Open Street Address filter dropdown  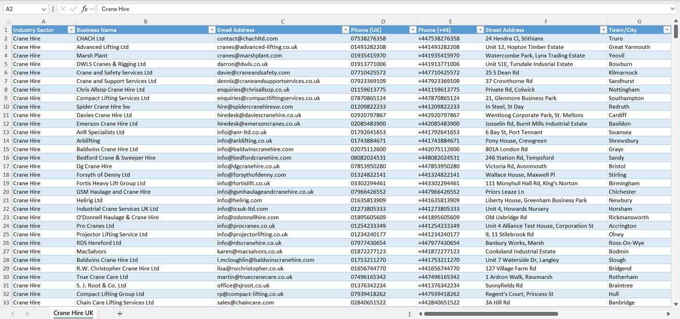pos(603,30)
